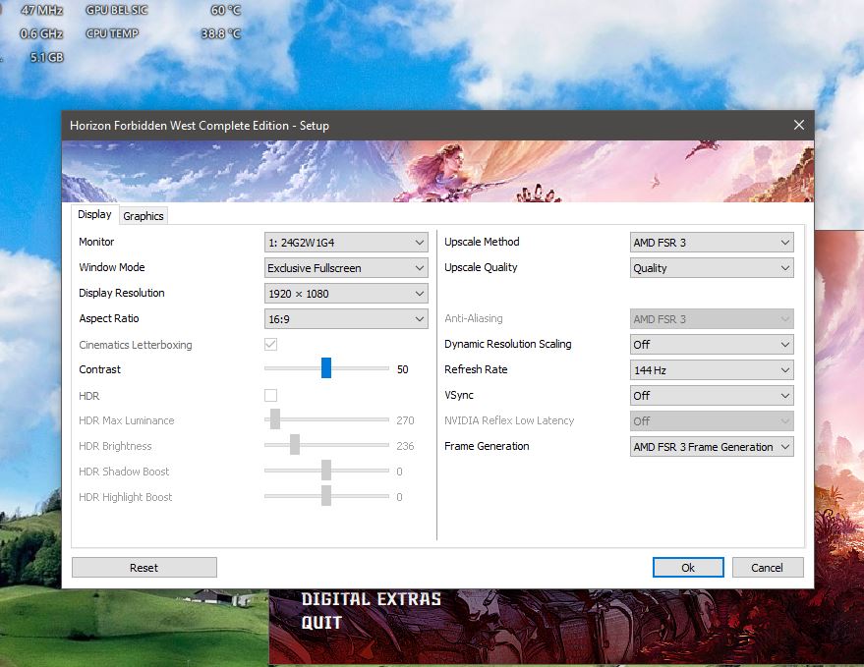864x667 pixels.
Task: Click the HDR Max Luminance value 270
Action: (405, 420)
